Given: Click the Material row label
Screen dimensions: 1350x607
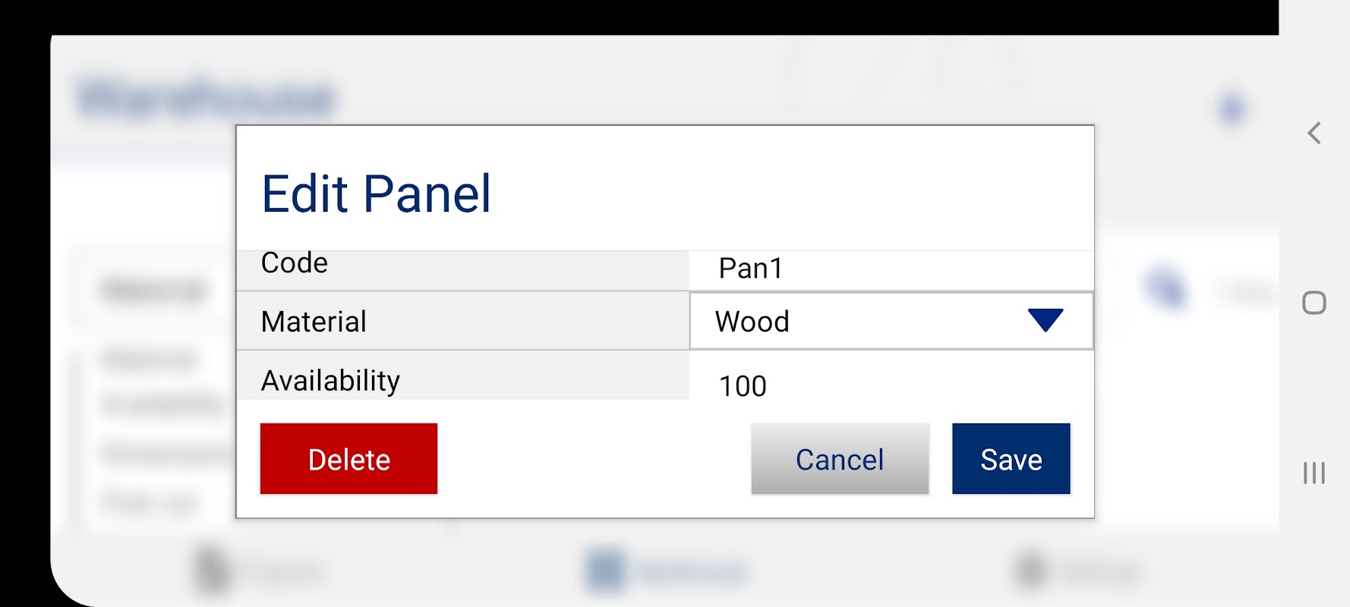Looking at the screenshot, I should pyautogui.click(x=314, y=322).
